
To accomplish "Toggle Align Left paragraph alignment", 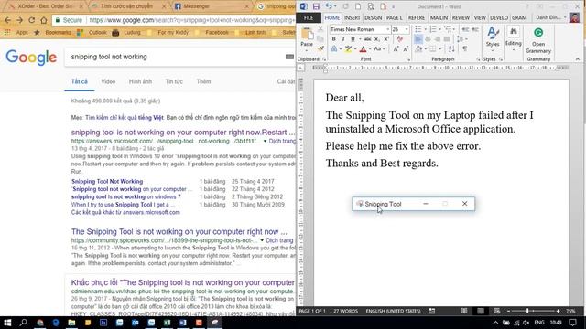I will point(418,38).
